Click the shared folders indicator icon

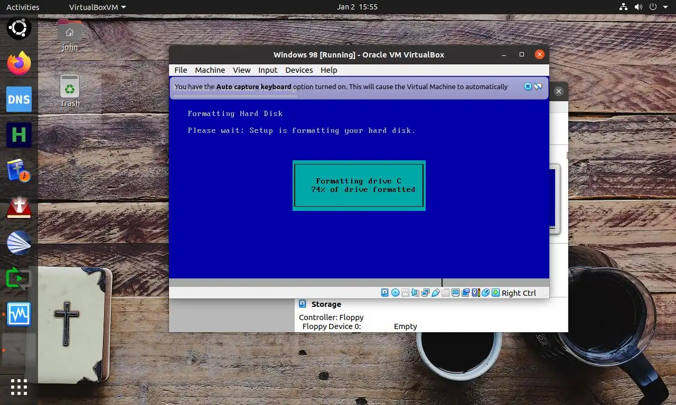446,293
